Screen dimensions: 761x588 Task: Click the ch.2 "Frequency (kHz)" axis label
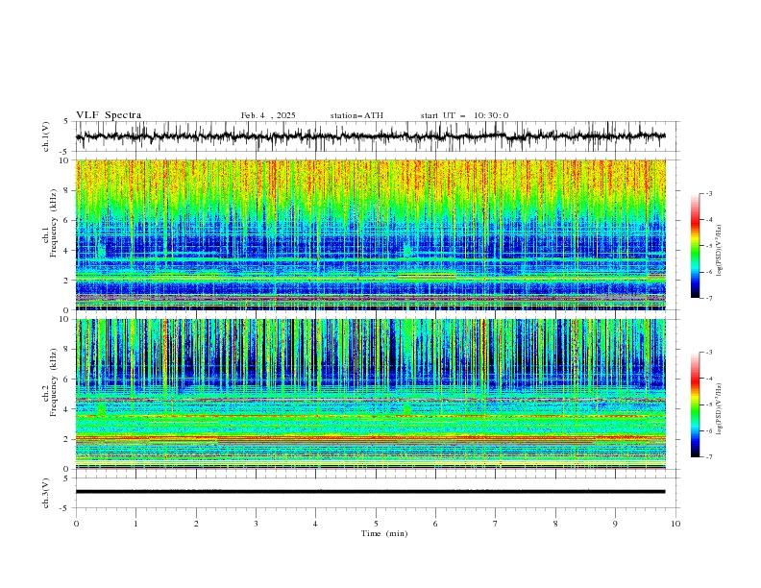pos(54,382)
